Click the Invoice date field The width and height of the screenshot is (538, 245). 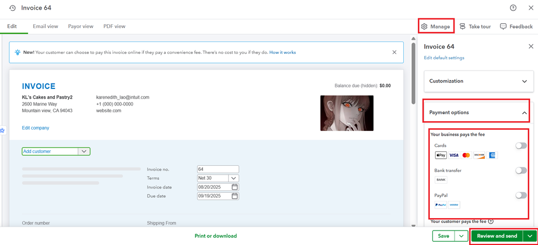(218, 187)
